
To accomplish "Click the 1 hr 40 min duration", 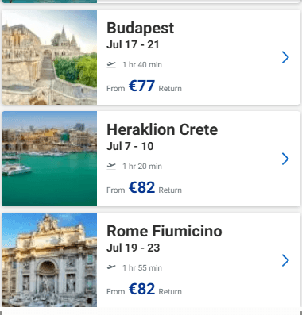I will 142,65.
